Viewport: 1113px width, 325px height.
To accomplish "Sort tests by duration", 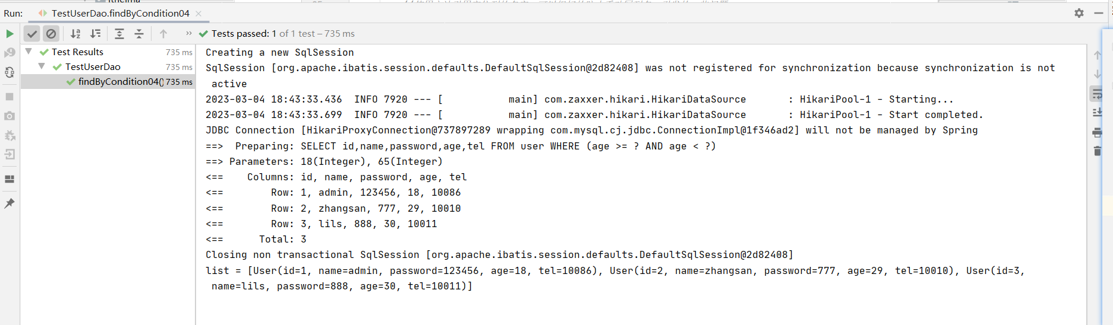I will pos(95,34).
